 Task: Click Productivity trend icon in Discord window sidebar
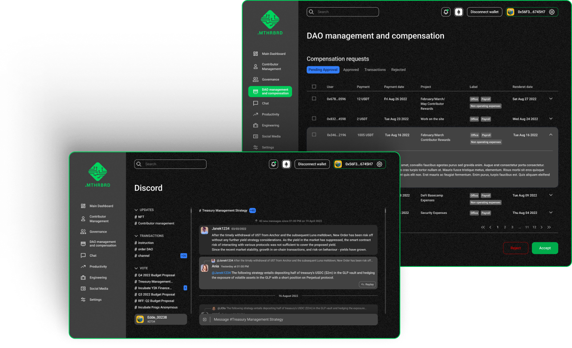pyautogui.click(x=83, y=266)
